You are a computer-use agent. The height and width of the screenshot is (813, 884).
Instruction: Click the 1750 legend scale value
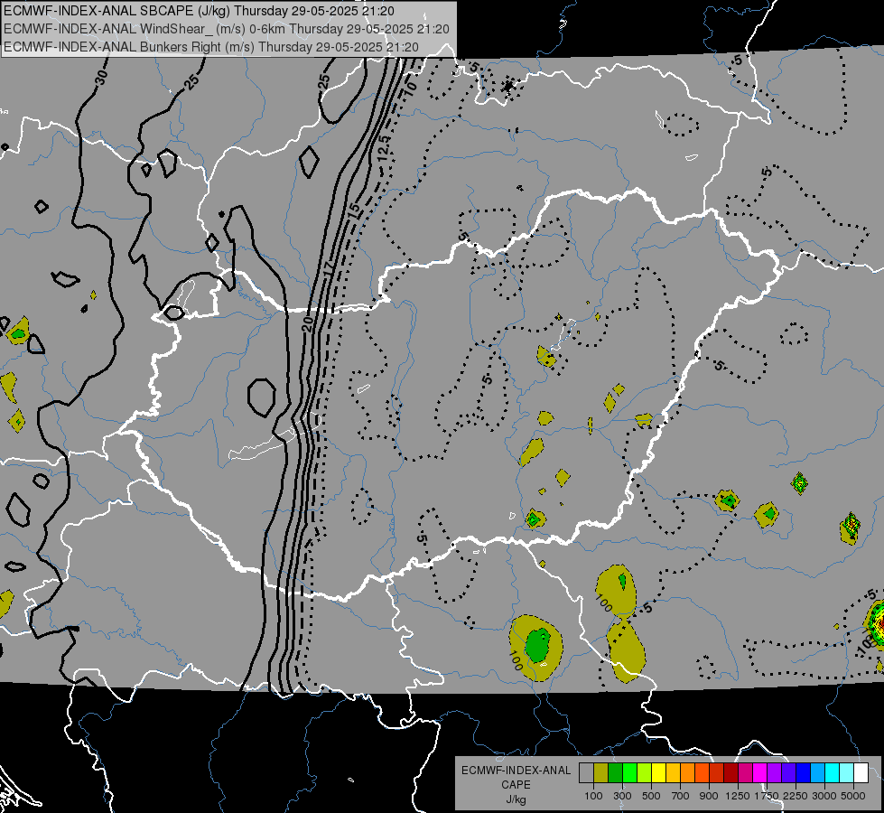click(767, 796)
